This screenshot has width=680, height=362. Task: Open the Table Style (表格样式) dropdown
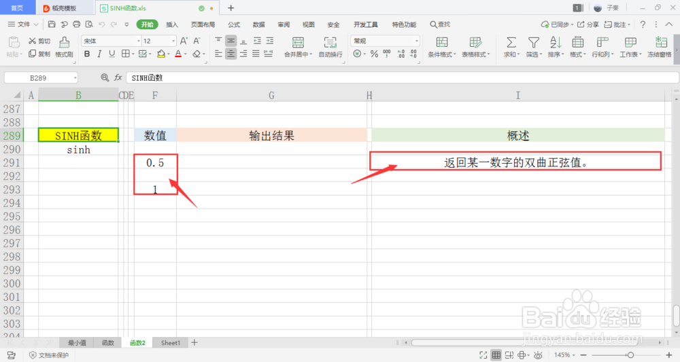(476, 54)
